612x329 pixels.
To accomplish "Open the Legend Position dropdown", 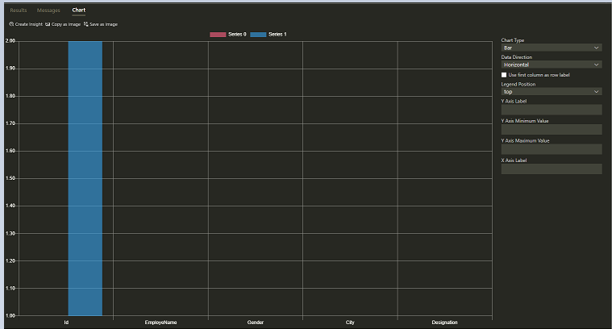I will (551, 92).
